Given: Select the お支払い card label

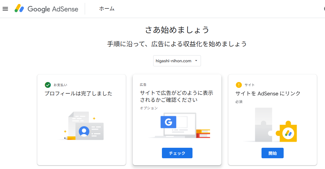Looking at the screenshot, I should coord(60,85).
